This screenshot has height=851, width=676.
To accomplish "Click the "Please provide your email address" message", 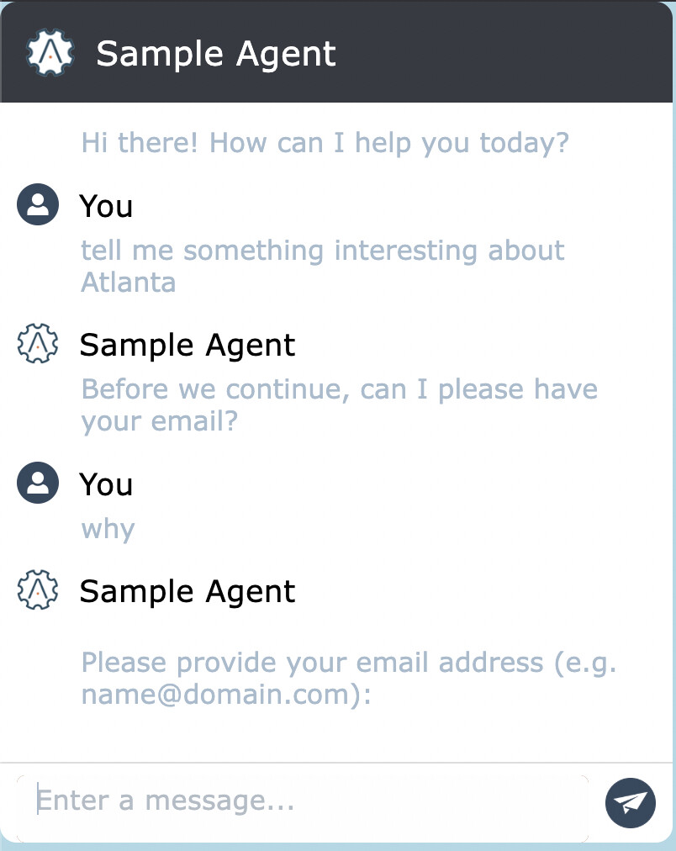I will point(349,663).
